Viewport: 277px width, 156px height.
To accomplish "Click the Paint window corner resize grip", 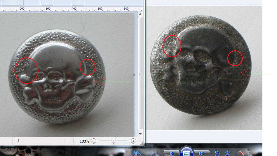I will (x=141, y=143).
